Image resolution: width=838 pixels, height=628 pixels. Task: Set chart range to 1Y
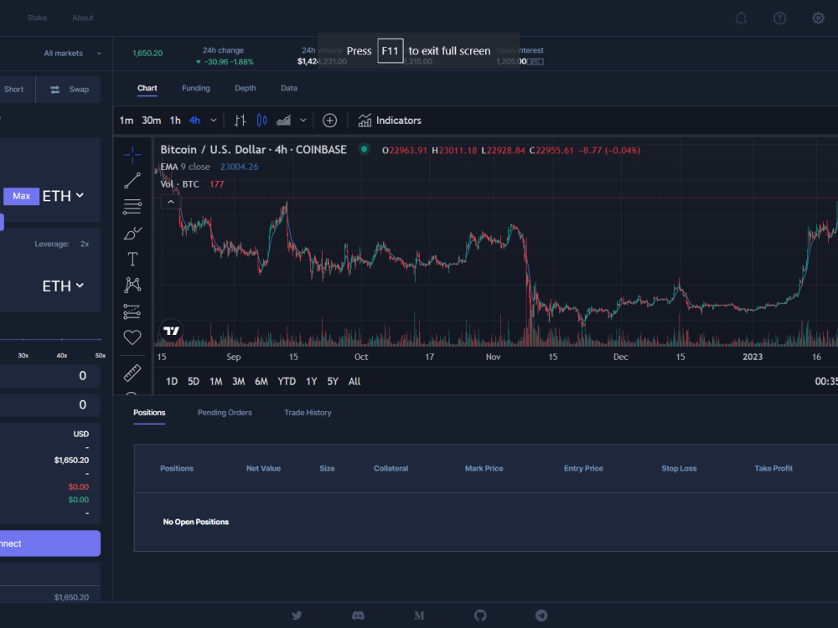[312, 382]
